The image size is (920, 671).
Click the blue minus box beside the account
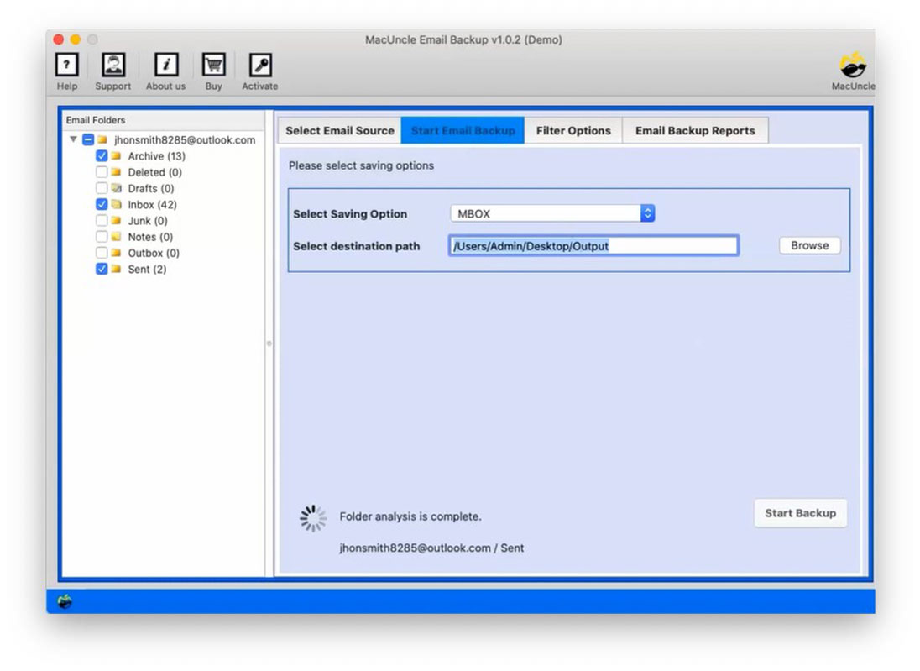point(88,139)
